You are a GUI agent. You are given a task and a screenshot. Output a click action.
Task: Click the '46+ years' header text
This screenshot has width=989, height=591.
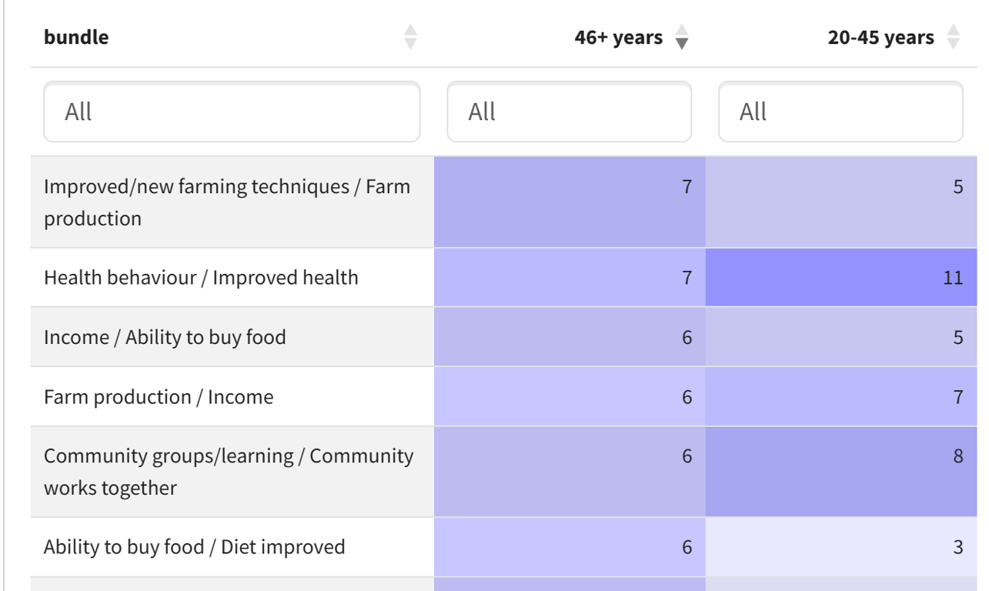618,37
